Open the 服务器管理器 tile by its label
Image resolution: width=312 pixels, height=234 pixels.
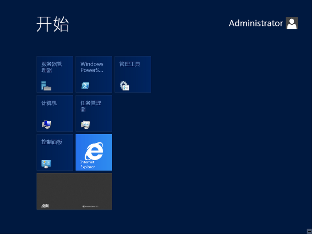[51, 67]
